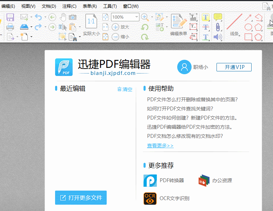Click the sound annotation speaker icon
This screenshot has width=273, height=211.
218,37
